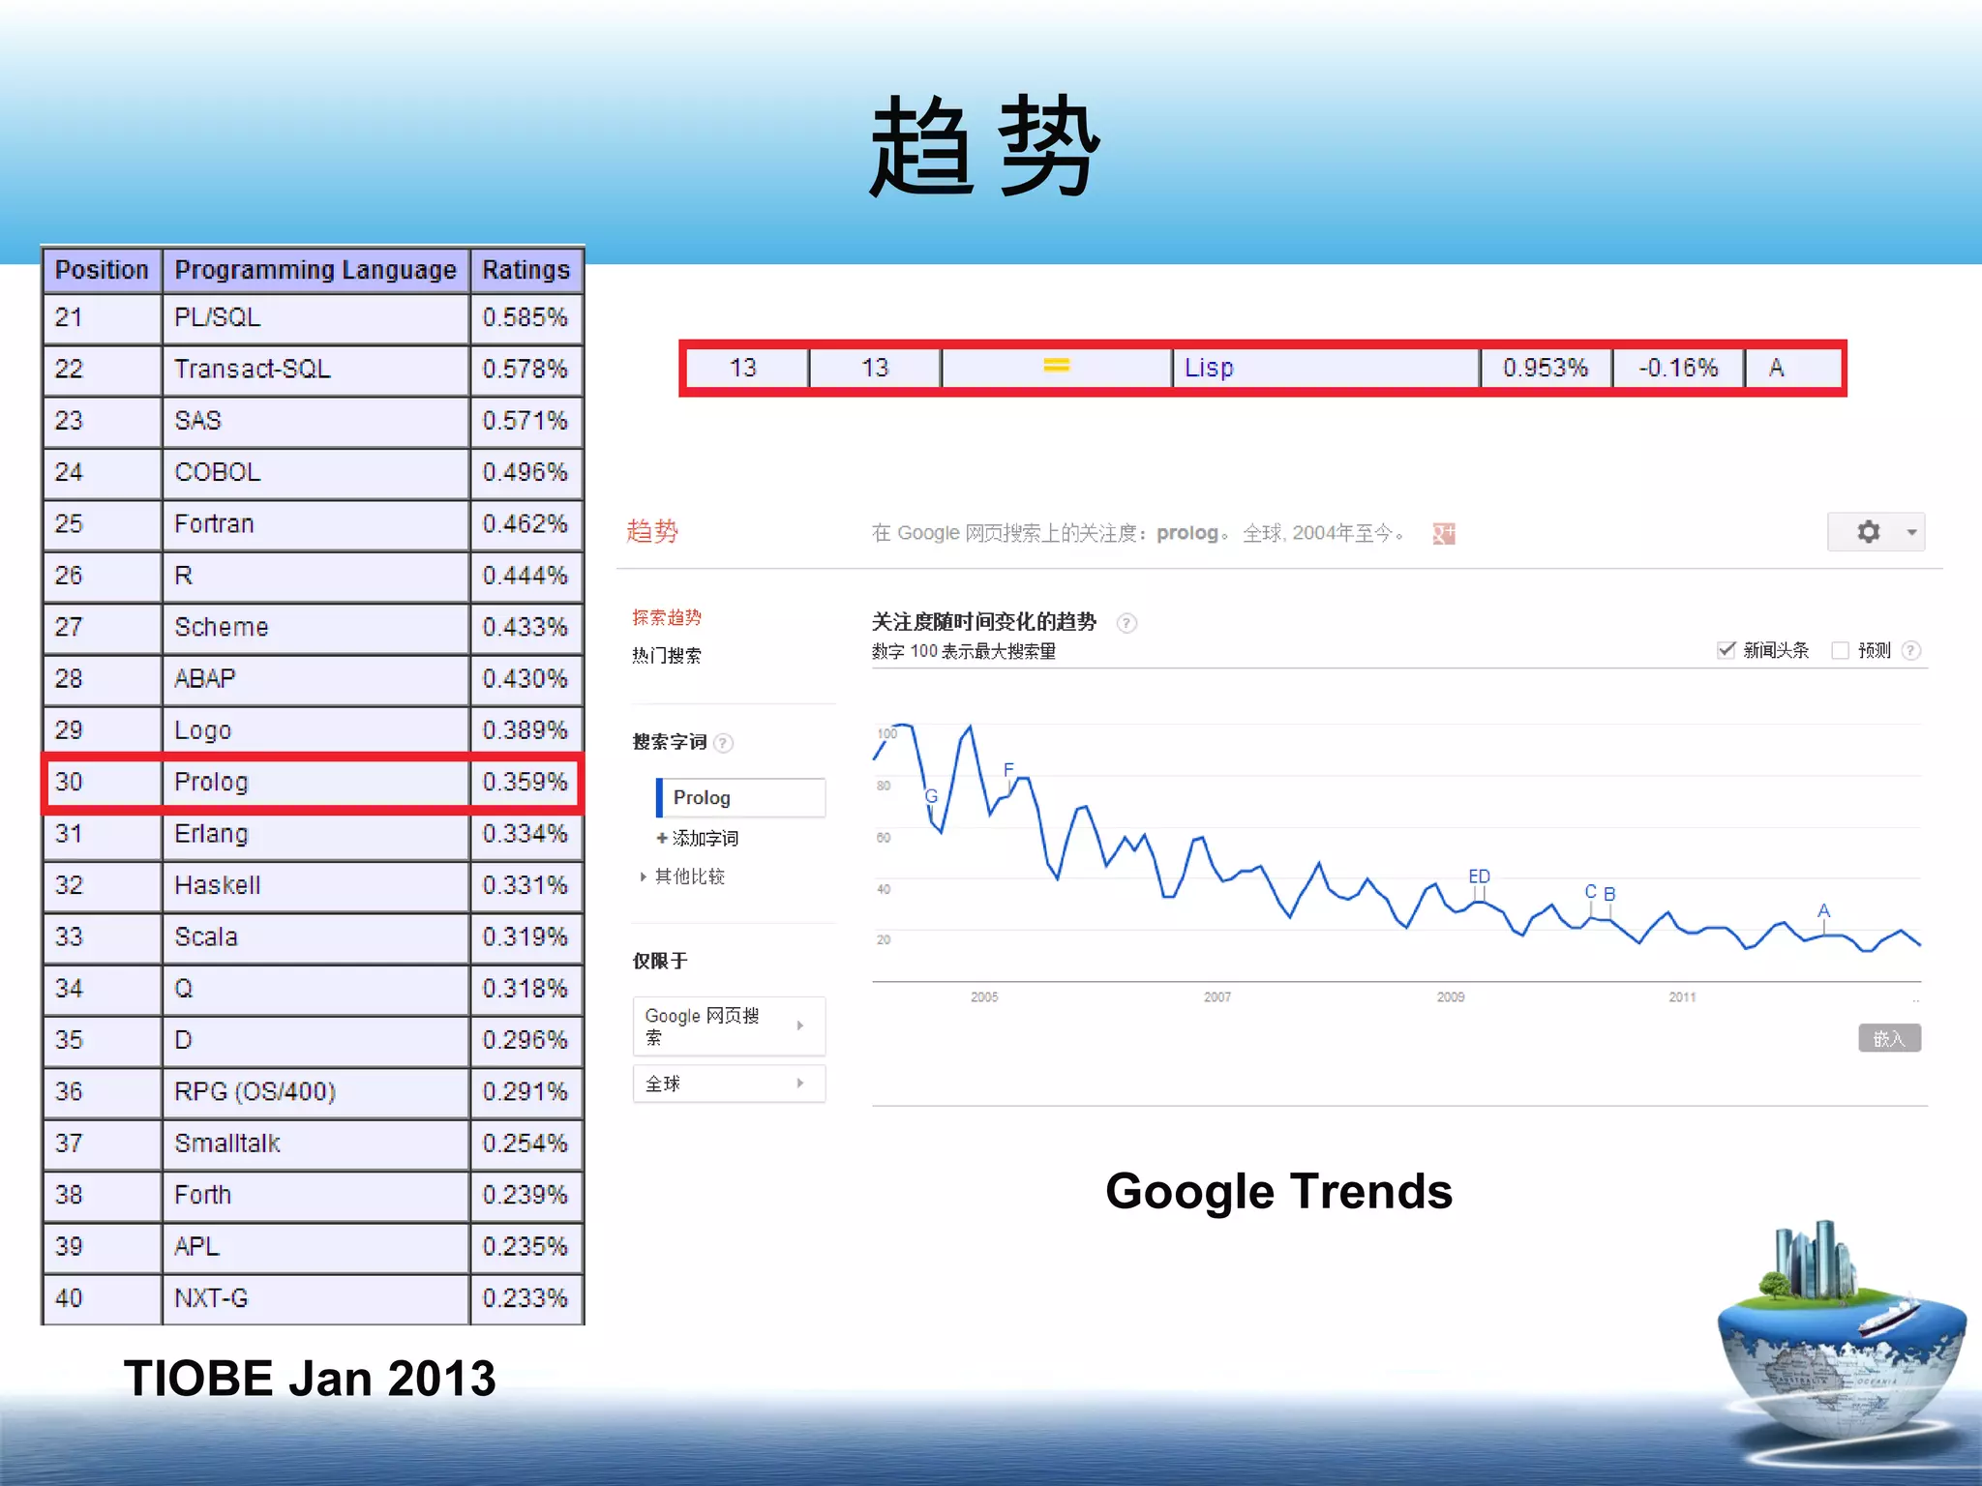The image size is (1982, 1486).
Task: Select the 热门搜索 menu item
Action: tap(667, 655)
